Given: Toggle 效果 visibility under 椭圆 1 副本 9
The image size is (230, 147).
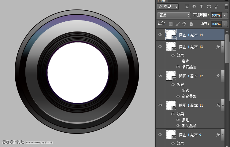Looking at the screenshot, I should click(x=173, y=143).
